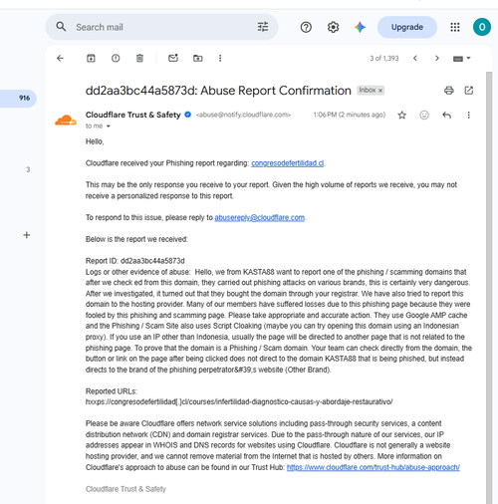The height and width of the screenshot is (504, 498).
Task: Click in the Search mail field
Action: [162, 27]
